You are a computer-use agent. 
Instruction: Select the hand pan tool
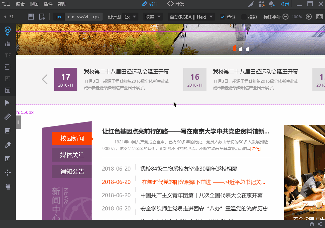(x=7, y=186)
